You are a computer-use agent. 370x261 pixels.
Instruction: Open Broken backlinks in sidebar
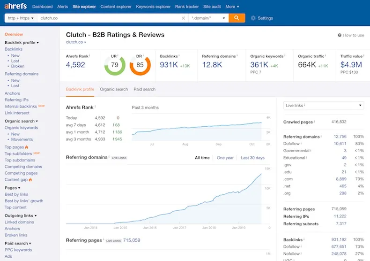tap(18, 66)
